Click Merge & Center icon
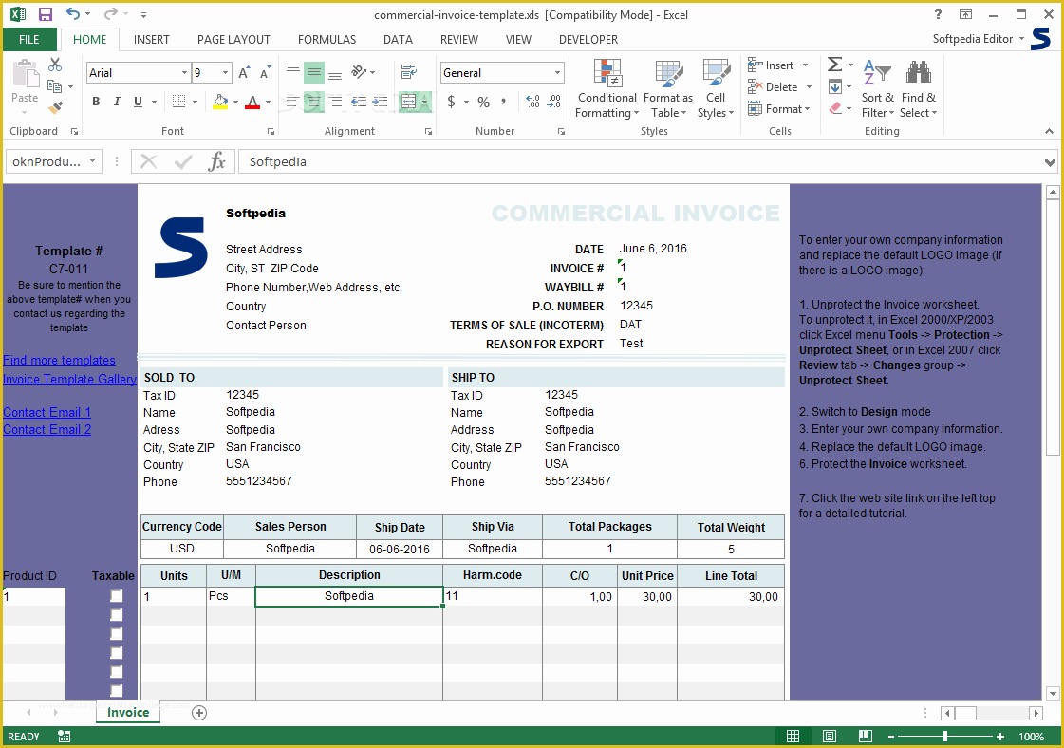This screenshot has width=1064, height=748. (x=408, y=102)
